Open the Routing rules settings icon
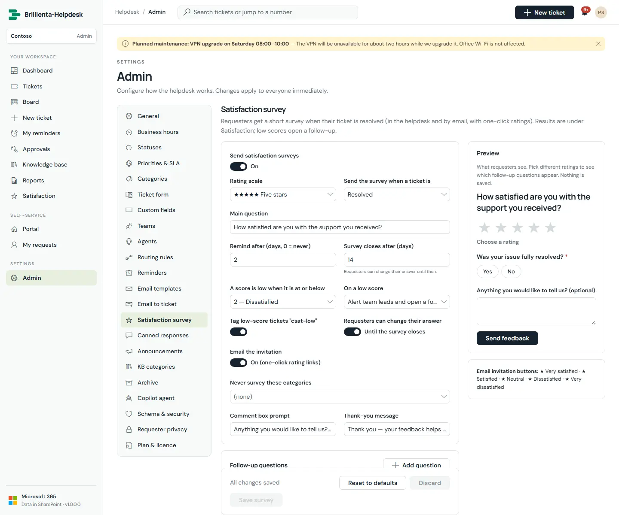Viewport: 619px width, 515px height. coord(129,257)
